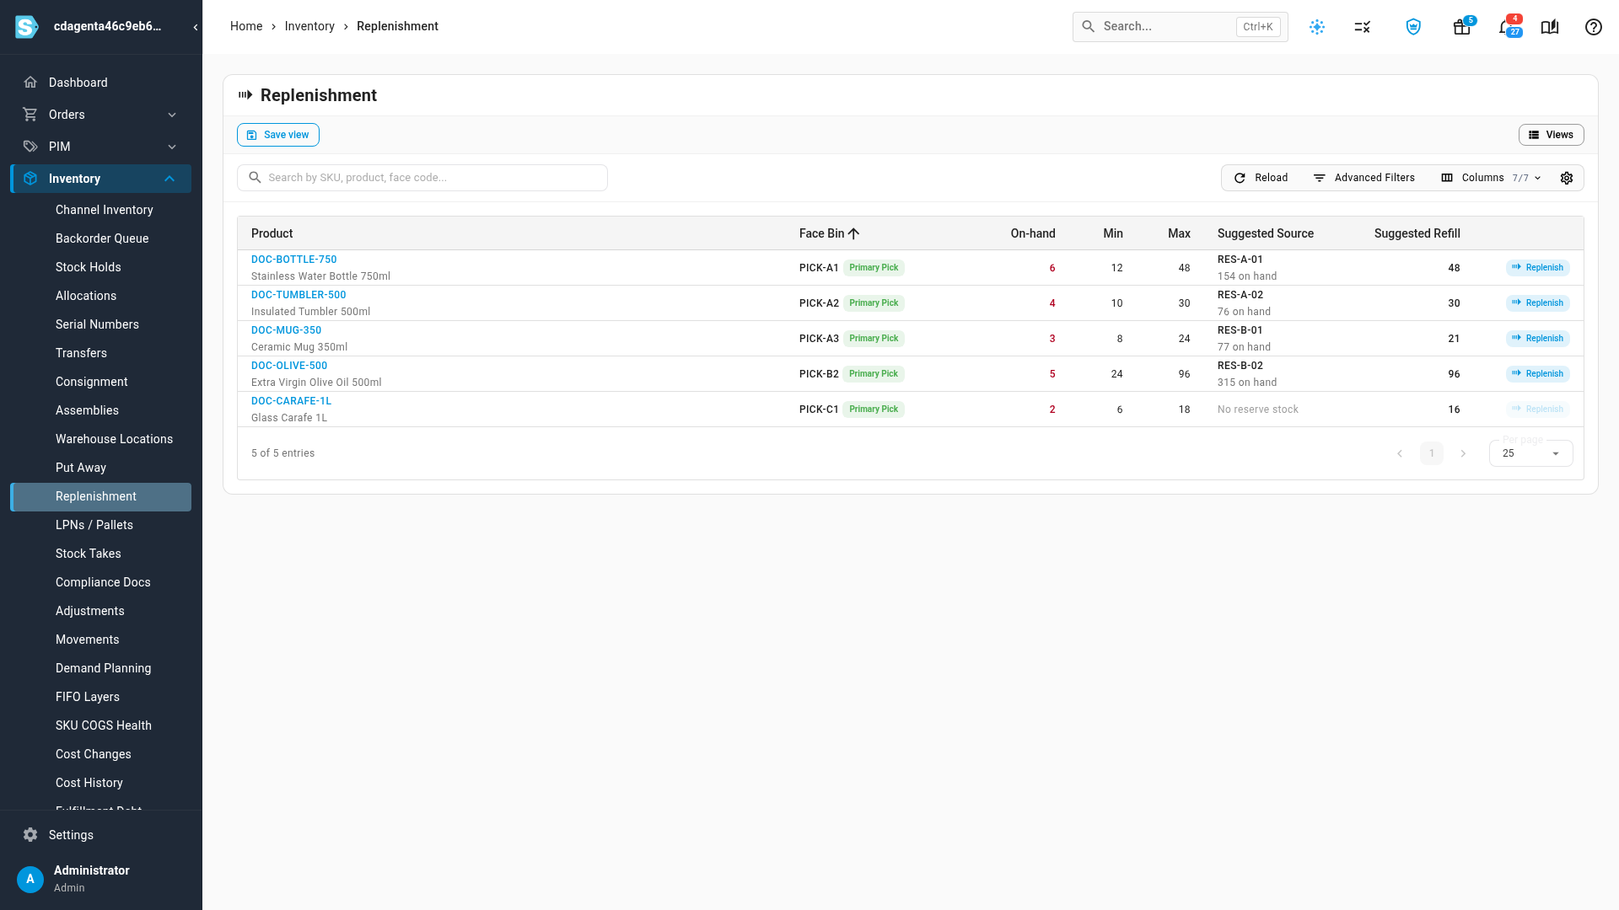
Task: Replenish DOC-OLIVE-500 row
Action: click(x=1538, y=374)
